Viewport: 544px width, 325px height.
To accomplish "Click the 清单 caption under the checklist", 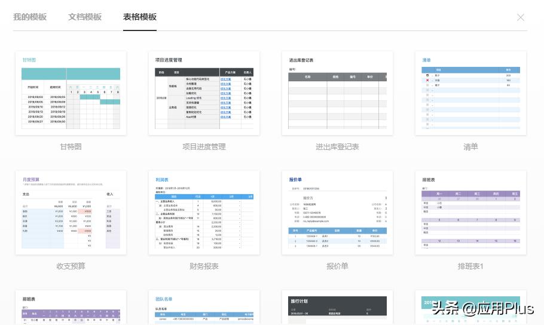I will tap(470, 147).
